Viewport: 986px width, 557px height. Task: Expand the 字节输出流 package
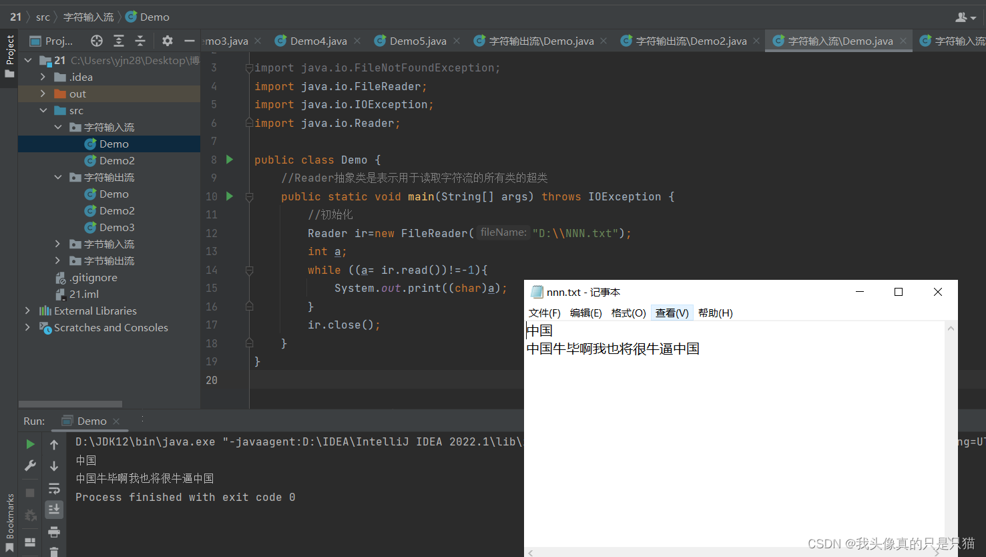point(57,260)
